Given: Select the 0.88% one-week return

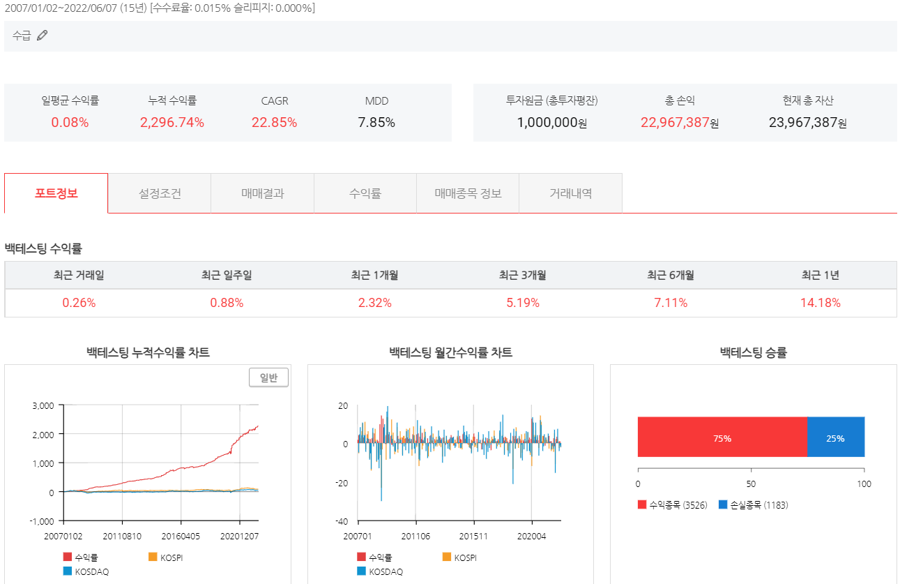Looking at the screenshot, I should pyautogui.click(x=227, y=303).
